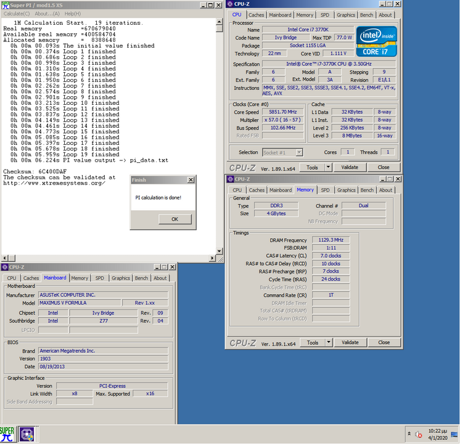
Task: Open About menu in Super PI
Action: coord(47,14)
